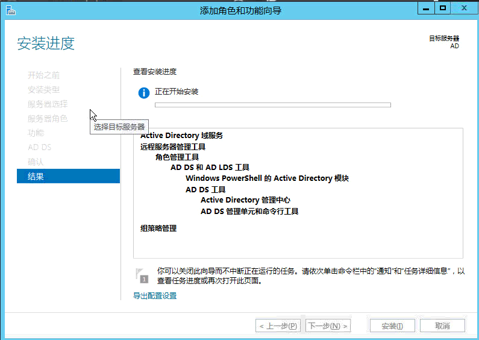Viewport: 479px width, 340px height.
Task: Open the 导出配置设置 link
Action: pos(155,296)
